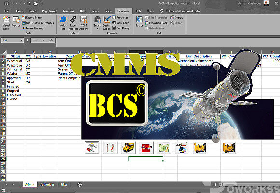The image size is (280, 193).
Task: Click the user account picture
Action: pyautogui.click(x=266, y=3)
